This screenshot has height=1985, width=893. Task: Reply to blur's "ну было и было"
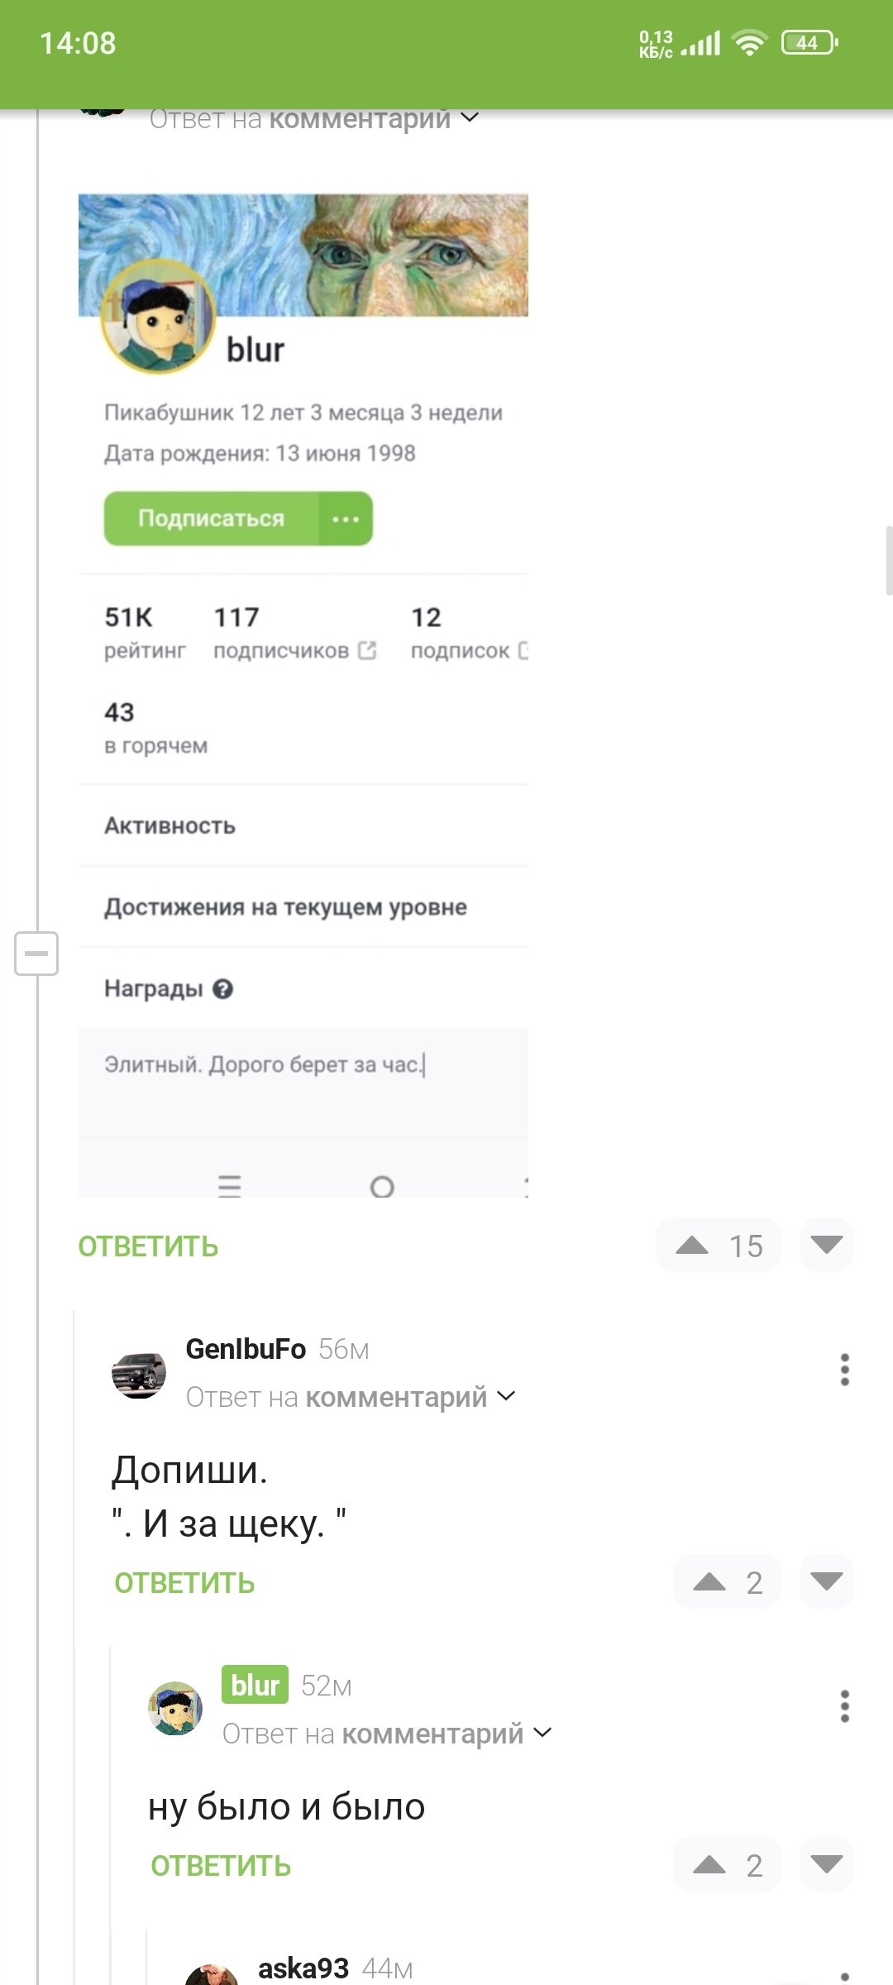221,1866
